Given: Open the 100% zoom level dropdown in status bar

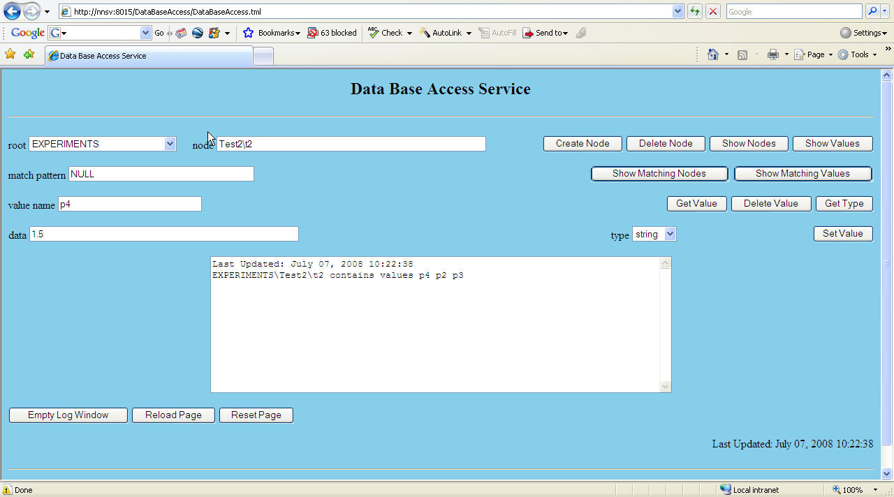Looking at the screenshot, I should pyautogui.click(x=877, y=490).
